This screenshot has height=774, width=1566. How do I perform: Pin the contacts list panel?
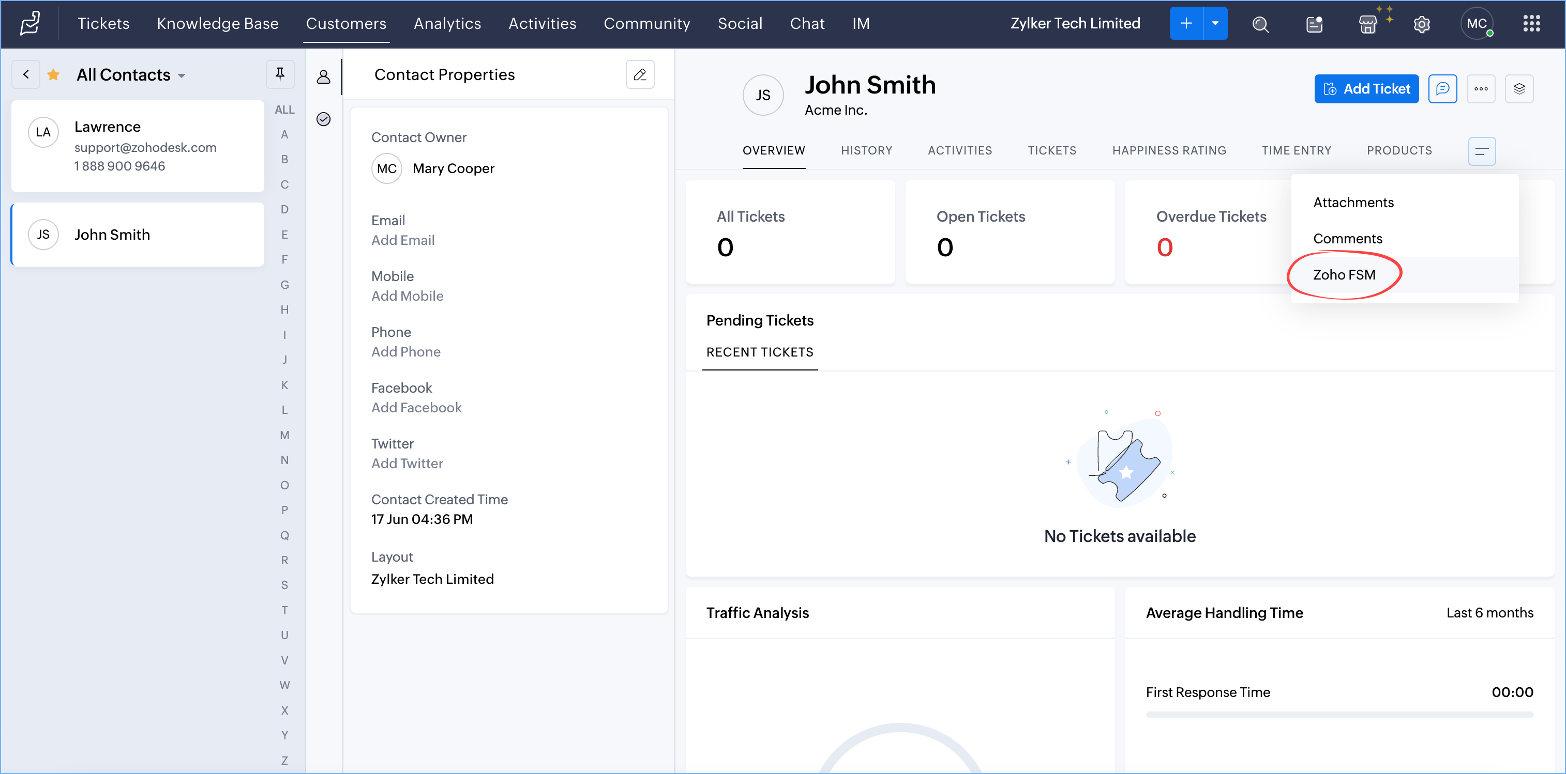click(x=280, y=75)
